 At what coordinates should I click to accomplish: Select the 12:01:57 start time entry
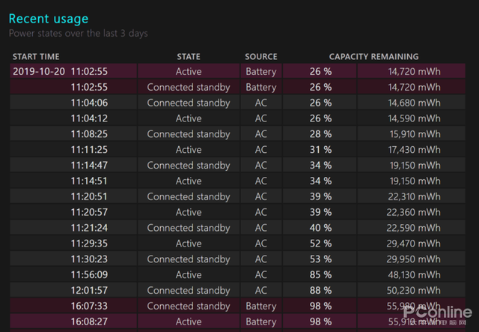click(x=89, y=290)
